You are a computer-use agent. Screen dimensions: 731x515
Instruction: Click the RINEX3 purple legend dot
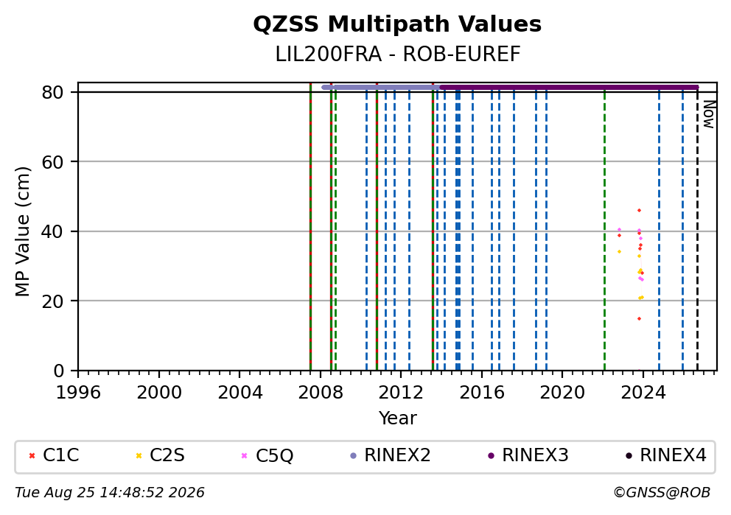[491, 456]
